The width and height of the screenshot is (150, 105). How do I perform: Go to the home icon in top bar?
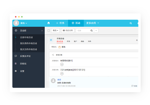click(x=49, y=23)
